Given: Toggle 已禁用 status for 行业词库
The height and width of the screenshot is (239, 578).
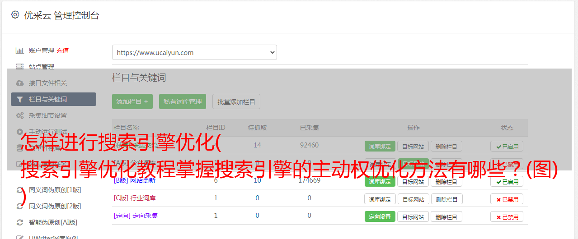Looking at the screenshot, I should tap(507, 199).
